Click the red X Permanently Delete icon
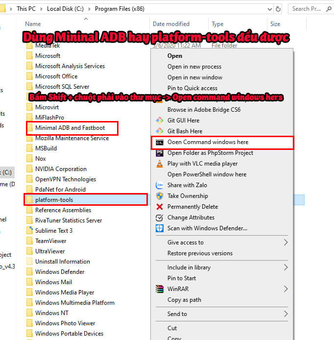 159,207
